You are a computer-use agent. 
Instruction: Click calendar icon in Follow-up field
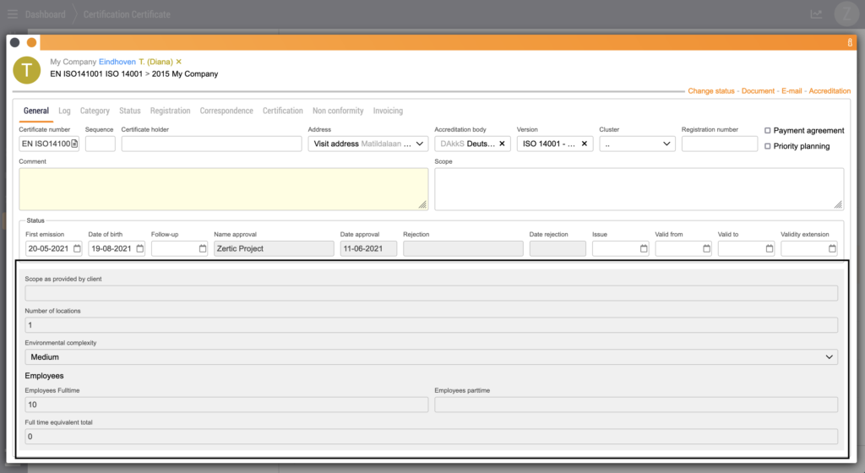click(203, 249)
